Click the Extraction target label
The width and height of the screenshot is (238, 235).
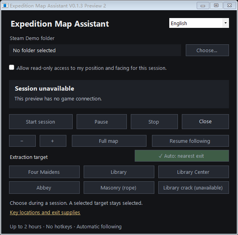pyautogui.click(x=29, y=157)
